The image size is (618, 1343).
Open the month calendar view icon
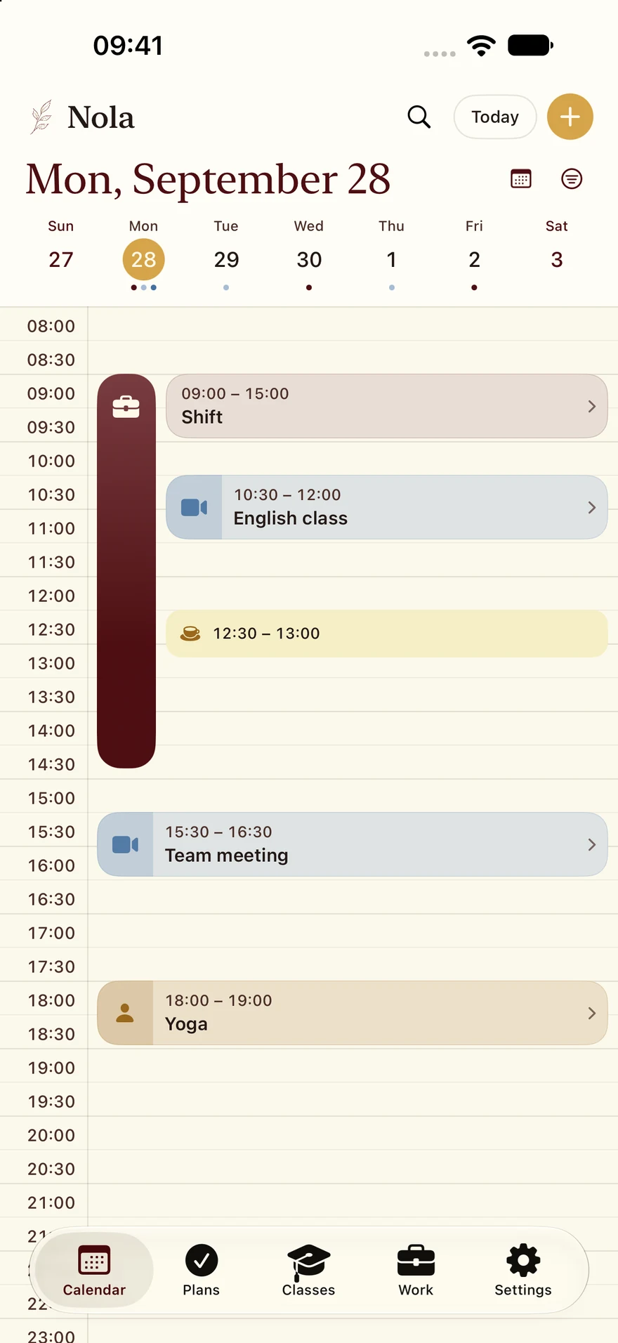coord(521,179)
